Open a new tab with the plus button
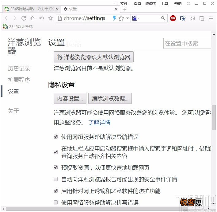 pos(124,9)
